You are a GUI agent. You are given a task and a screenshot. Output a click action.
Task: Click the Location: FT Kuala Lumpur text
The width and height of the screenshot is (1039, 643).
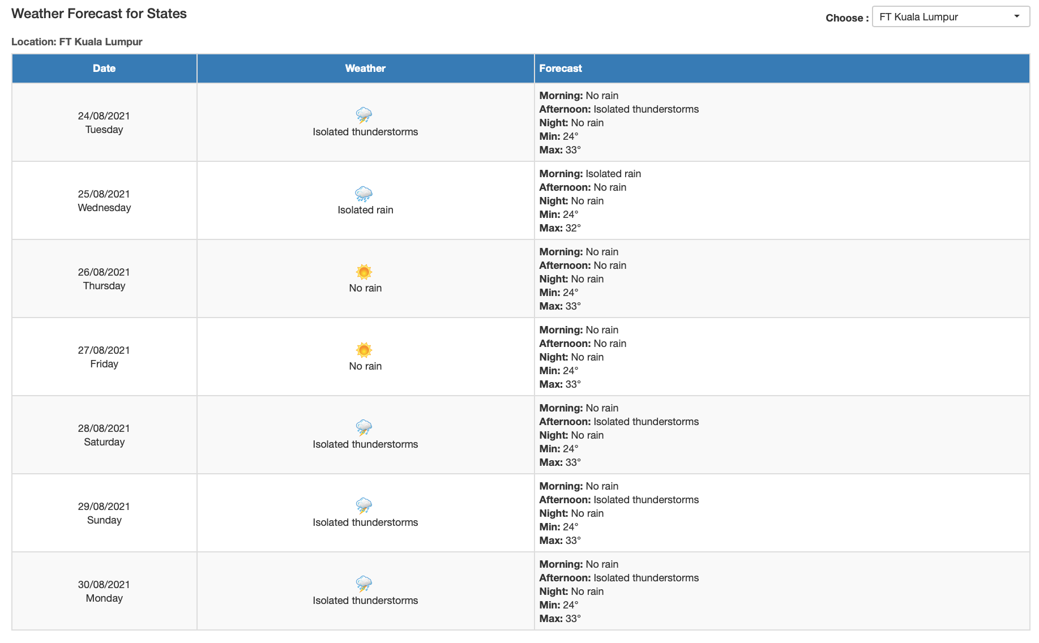[77, 42]
